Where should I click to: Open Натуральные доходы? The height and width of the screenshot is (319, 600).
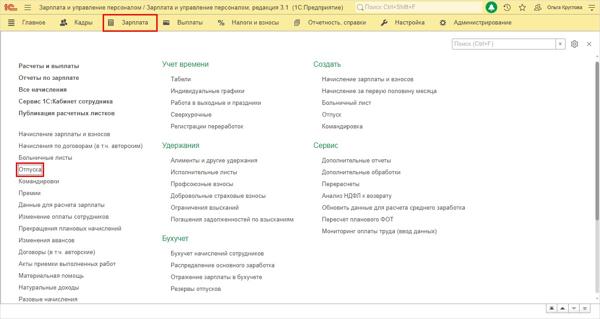(49, 287)
